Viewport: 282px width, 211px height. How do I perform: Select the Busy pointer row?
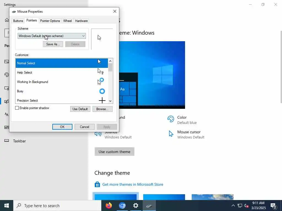coord(62,91)
